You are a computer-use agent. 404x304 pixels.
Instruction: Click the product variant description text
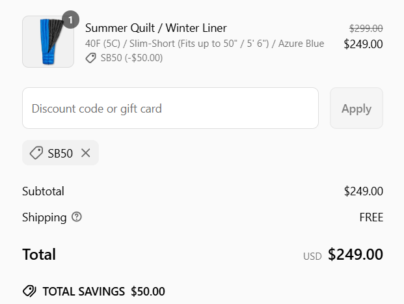pos(204,44)
